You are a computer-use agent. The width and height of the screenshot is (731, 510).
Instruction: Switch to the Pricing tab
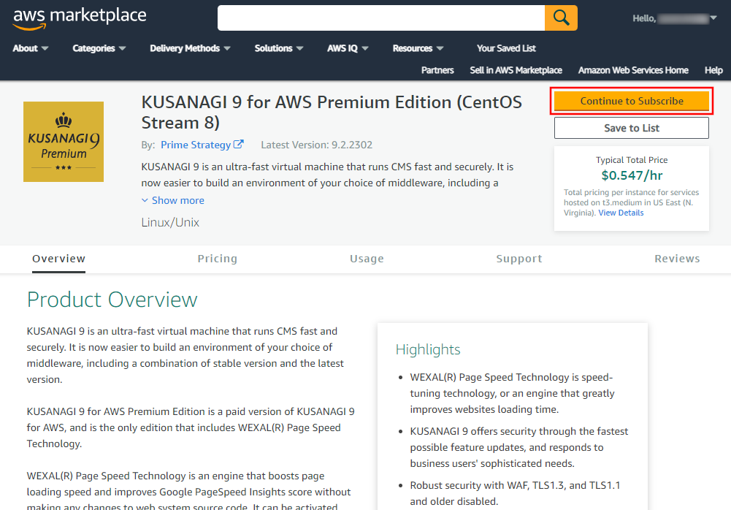217,259
